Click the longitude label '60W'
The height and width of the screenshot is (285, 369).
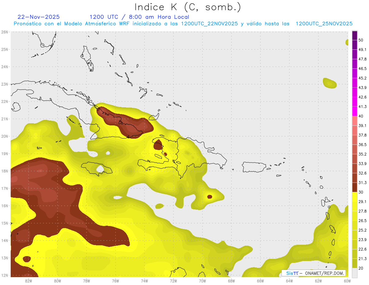pyautogui.click(x=347, y=281)
